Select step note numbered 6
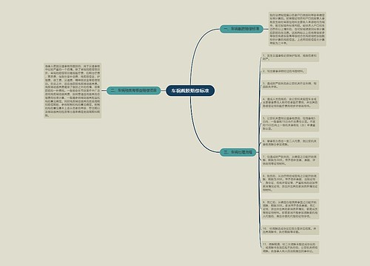Screen dimensions: 370x266 coord(290,143)
